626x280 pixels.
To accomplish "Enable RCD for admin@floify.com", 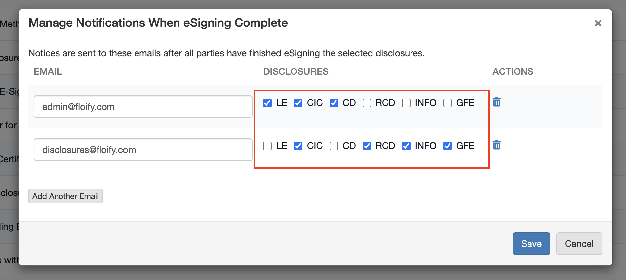I will click(367, 103).
